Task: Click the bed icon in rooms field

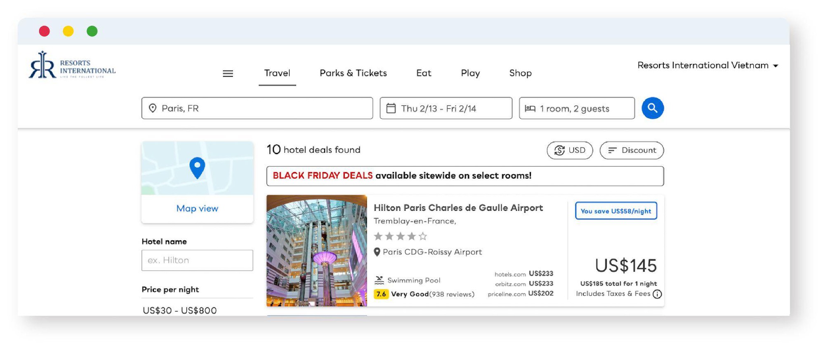Action: click(530, 108)
